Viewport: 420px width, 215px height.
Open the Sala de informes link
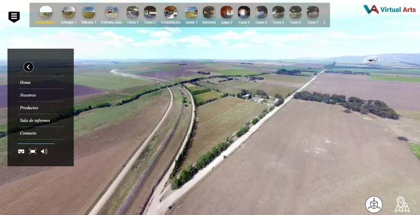pos(35,120)
